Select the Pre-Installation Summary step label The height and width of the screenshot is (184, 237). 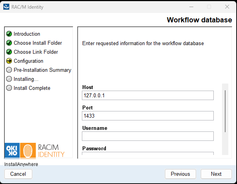click(43, 70)
